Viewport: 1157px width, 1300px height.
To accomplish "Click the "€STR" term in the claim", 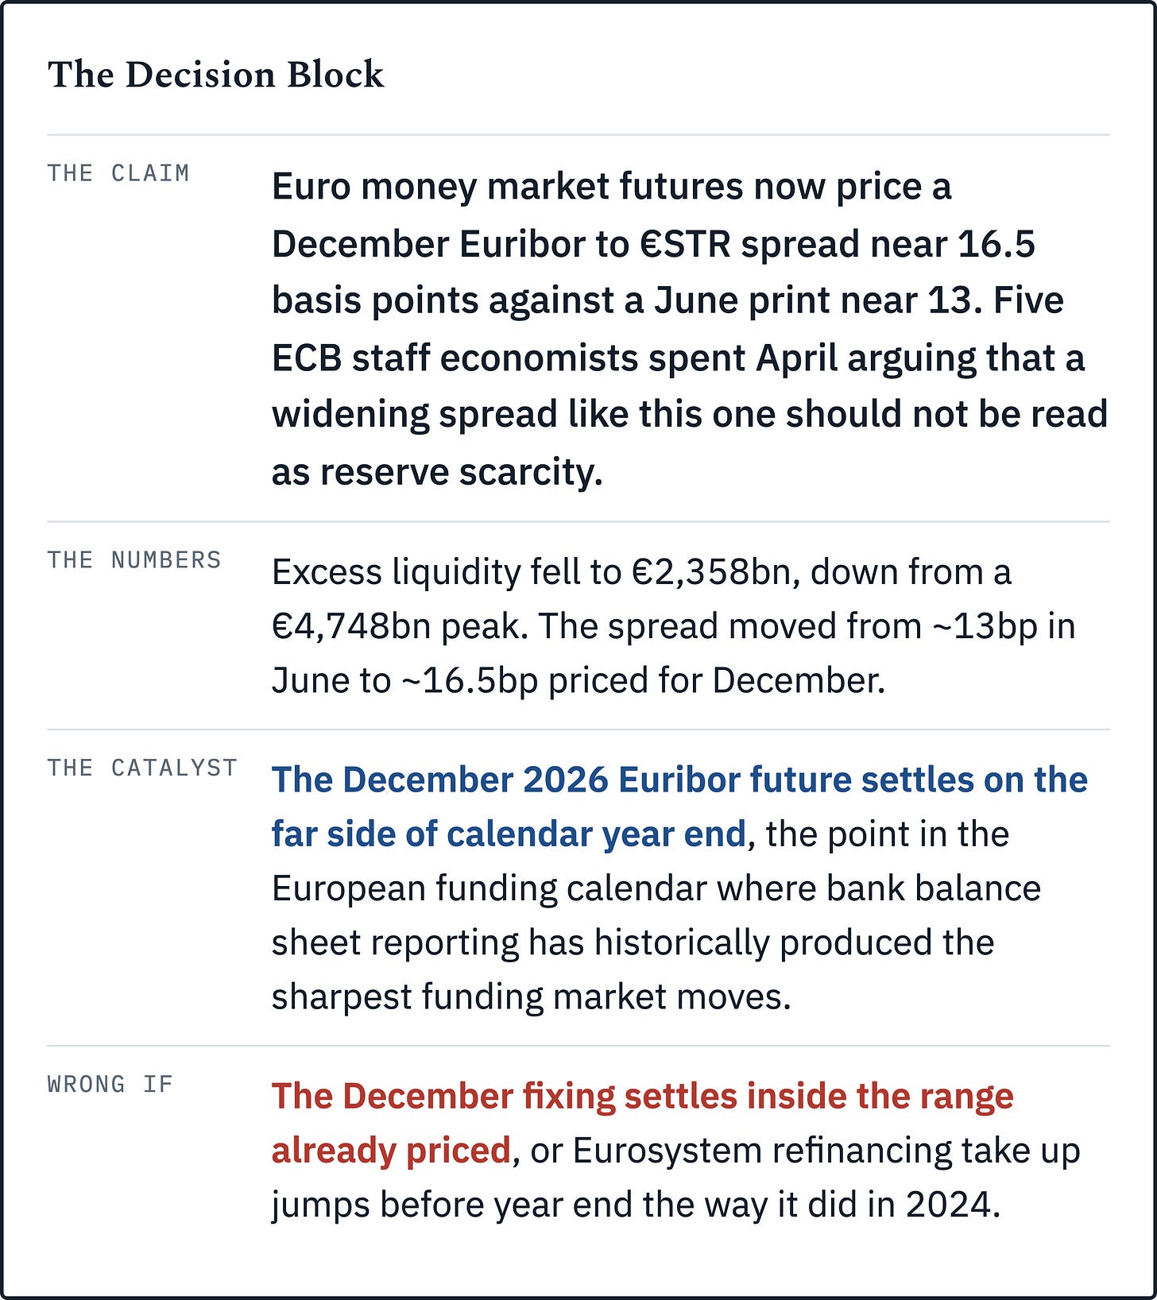I will pyautogui.click(x=685, y=244).
